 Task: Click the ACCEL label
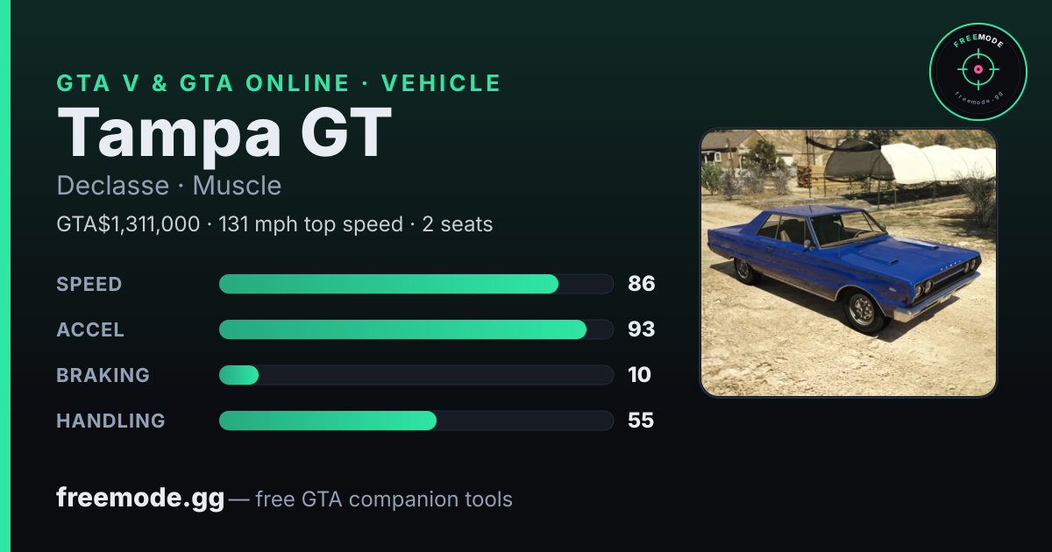(90, 329)
